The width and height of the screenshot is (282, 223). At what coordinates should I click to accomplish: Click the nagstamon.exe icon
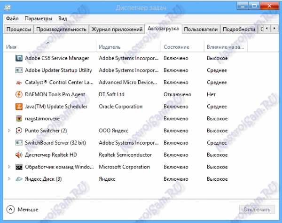pos(19,118)
